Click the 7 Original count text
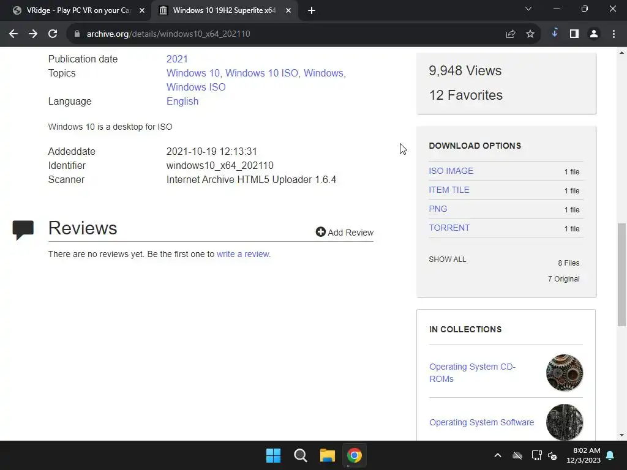The width and height of the screenshot is (627, 470). pos(563,279)
